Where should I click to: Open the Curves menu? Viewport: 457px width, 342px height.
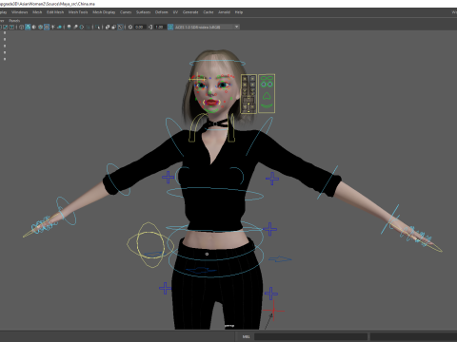point(126,12)
